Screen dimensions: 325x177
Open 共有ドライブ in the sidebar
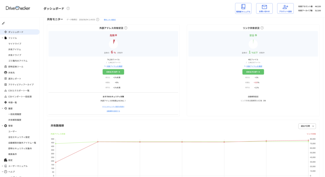[x=15, y=55]
